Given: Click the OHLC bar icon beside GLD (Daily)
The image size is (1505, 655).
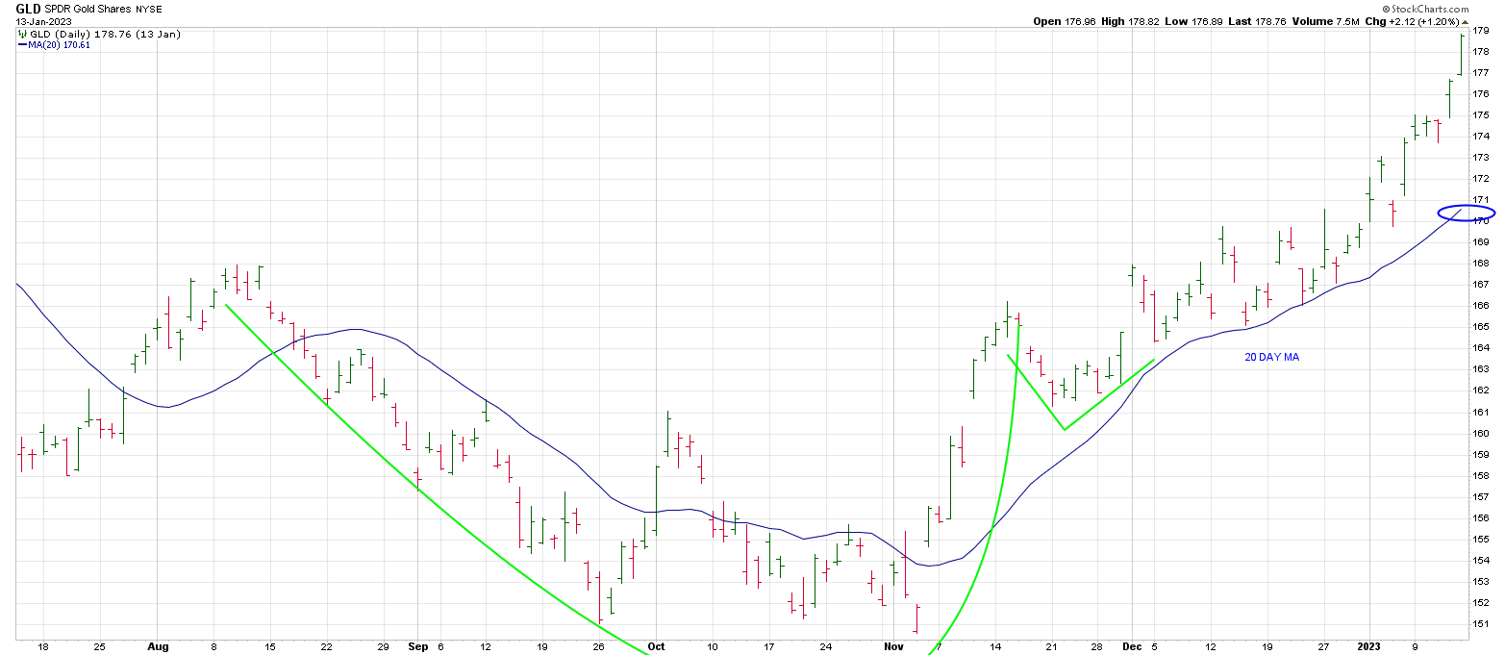Looking at the screenshot, I should tap(22, 34).
